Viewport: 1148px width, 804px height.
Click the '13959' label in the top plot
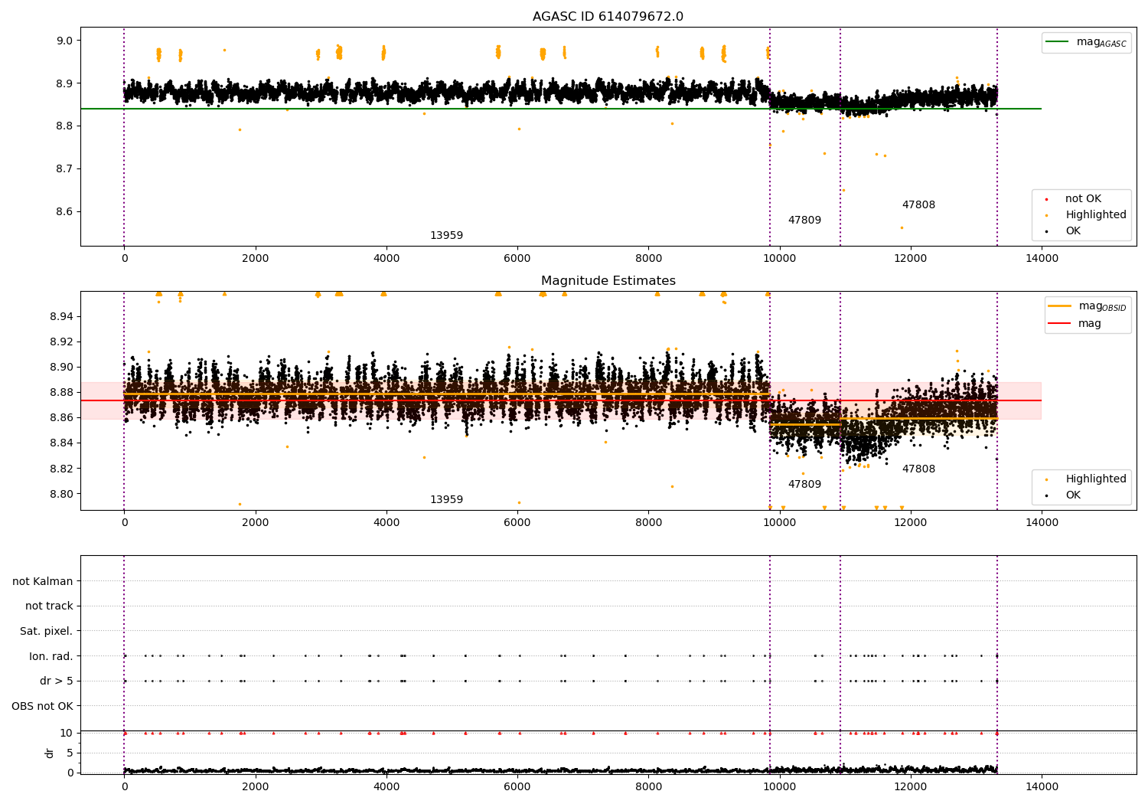[446, 236]
